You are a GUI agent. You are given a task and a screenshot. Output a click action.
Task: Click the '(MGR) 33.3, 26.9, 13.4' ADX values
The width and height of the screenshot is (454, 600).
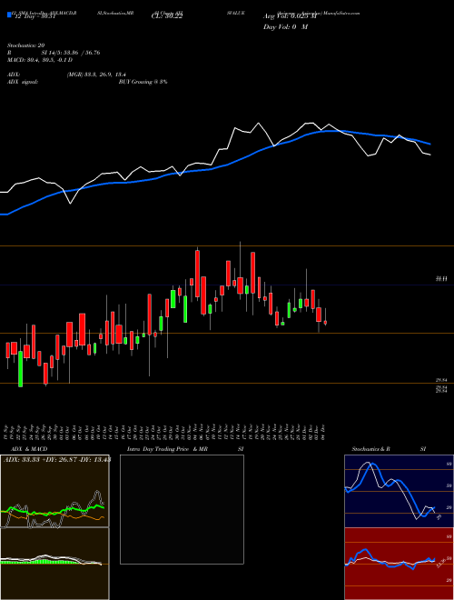(x=96, y=75)
